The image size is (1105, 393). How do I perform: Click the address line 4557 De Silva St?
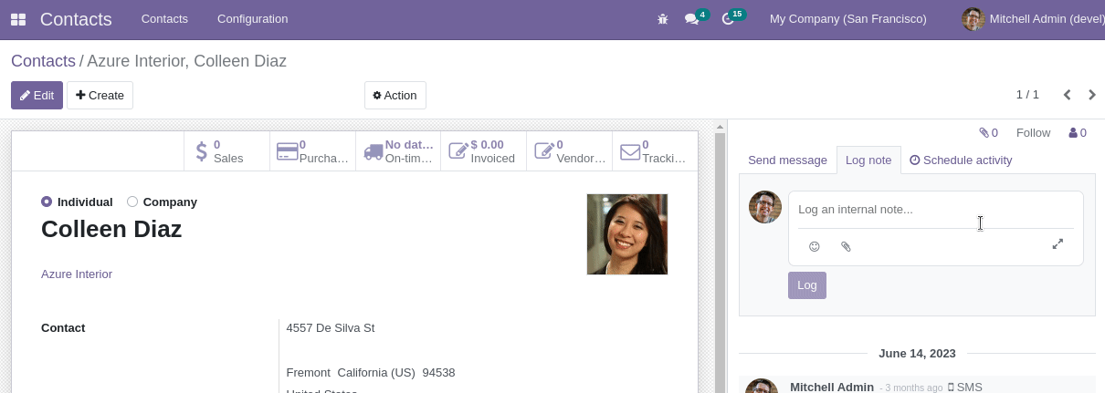pyautogui.click(x=331, y=327)
